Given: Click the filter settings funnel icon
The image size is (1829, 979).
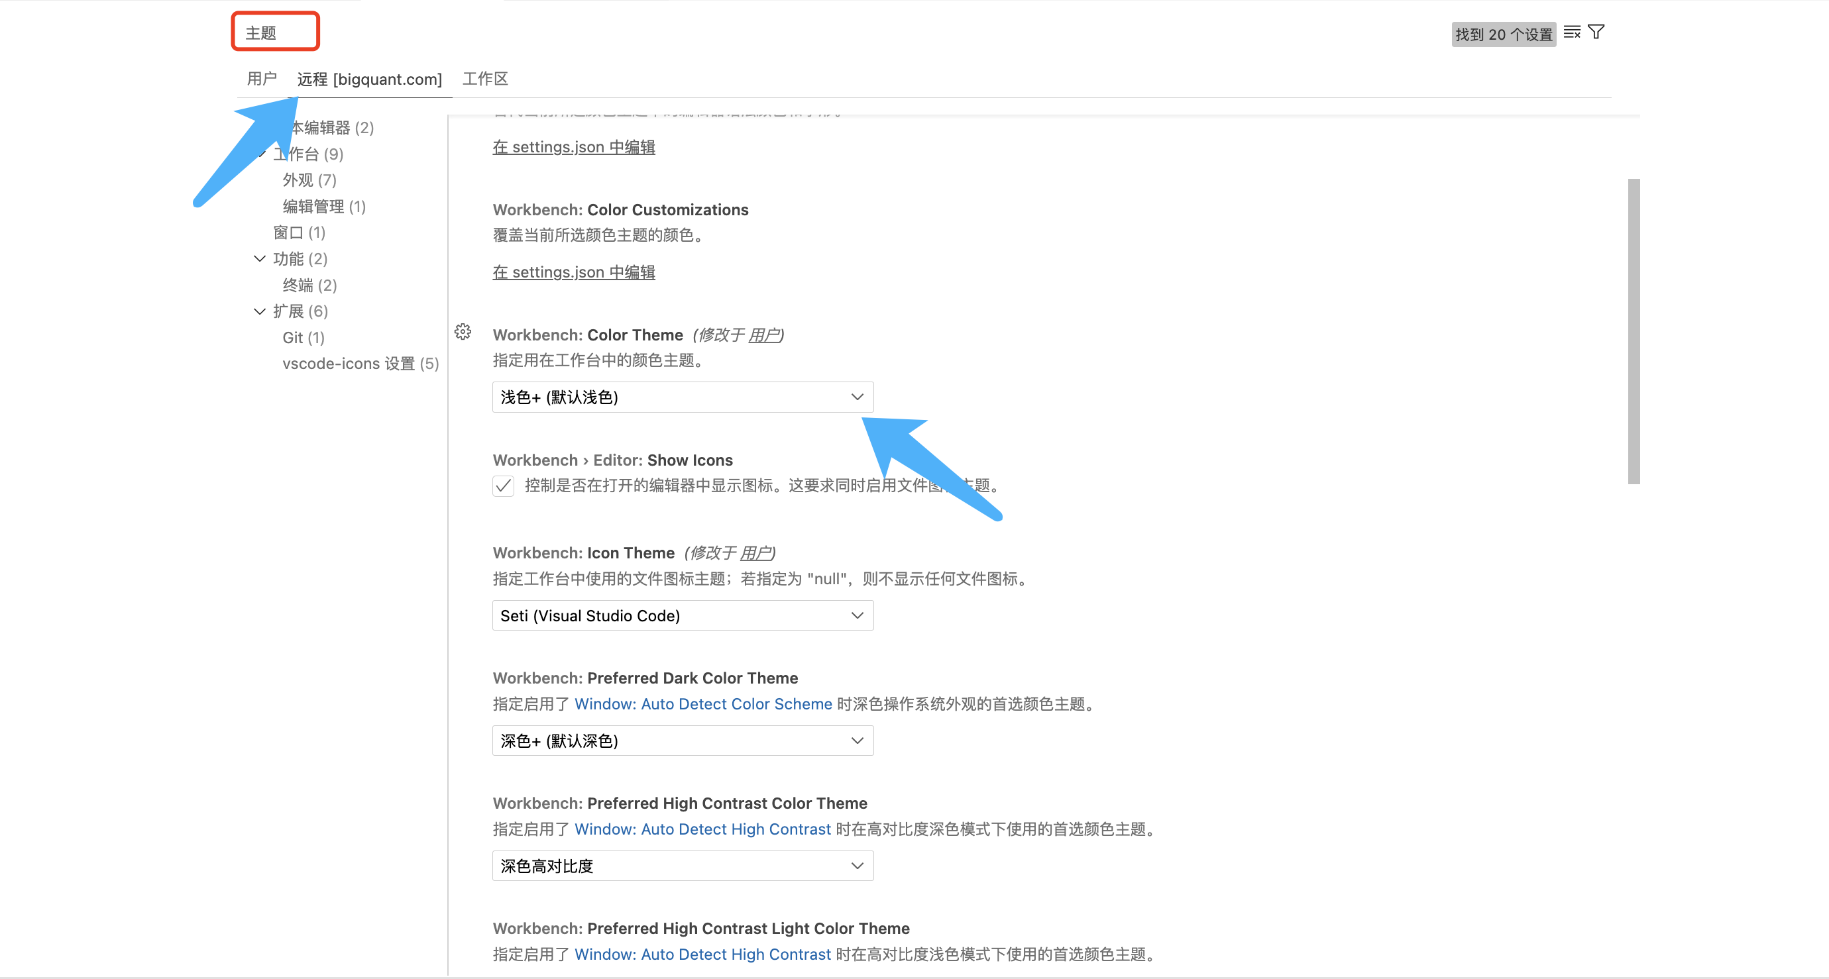Looking at the screenshot, I should tap(1596, 32).
